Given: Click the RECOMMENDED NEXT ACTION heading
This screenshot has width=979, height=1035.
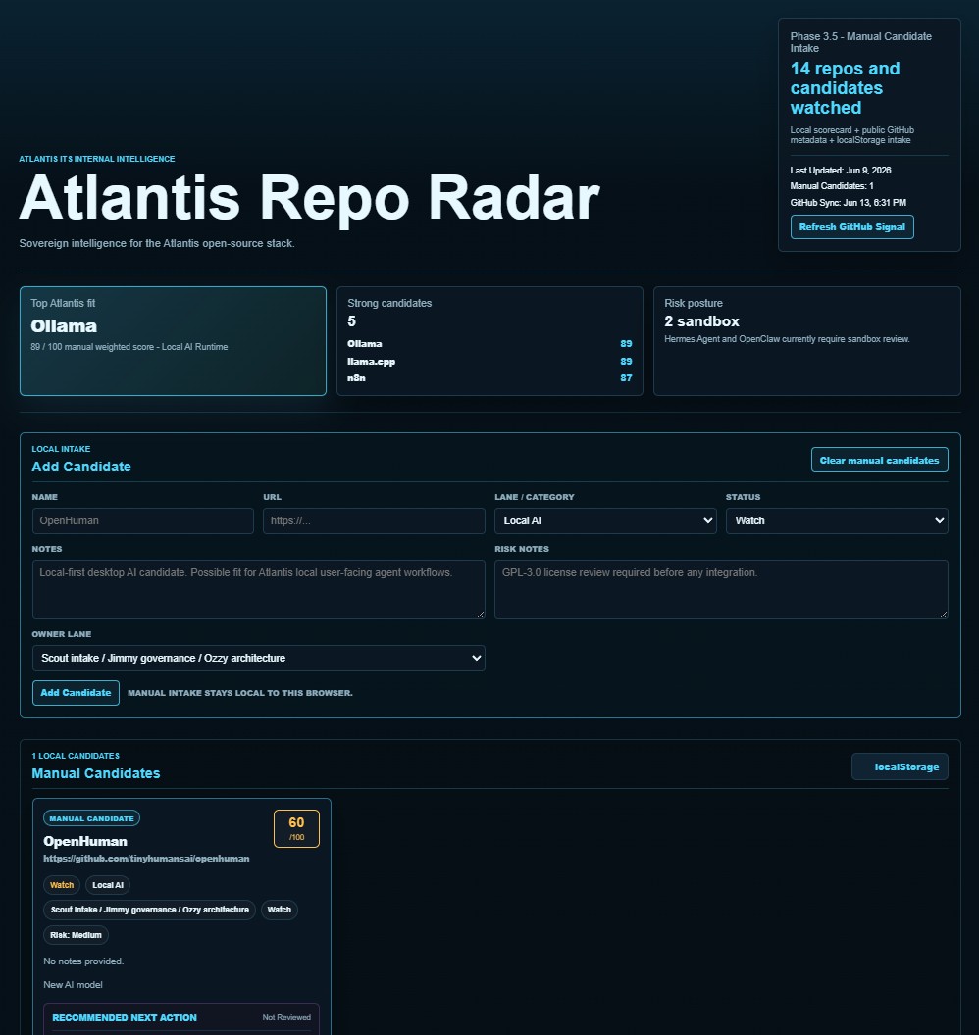Looking at the screenshot, I should (x=125, y=1017).
